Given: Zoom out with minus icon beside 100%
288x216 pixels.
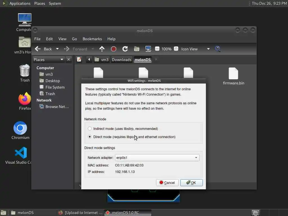Looking at the screenshot, I should pos(157,49).
